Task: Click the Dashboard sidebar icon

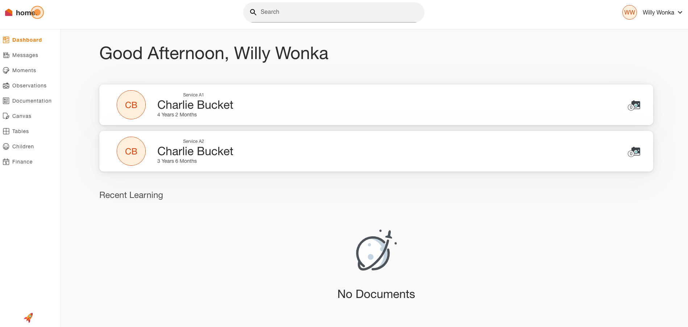Action: (x=6, y=40)
